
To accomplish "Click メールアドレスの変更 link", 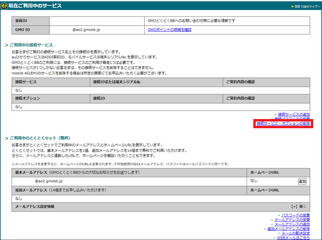I will [x=292, y=220].
